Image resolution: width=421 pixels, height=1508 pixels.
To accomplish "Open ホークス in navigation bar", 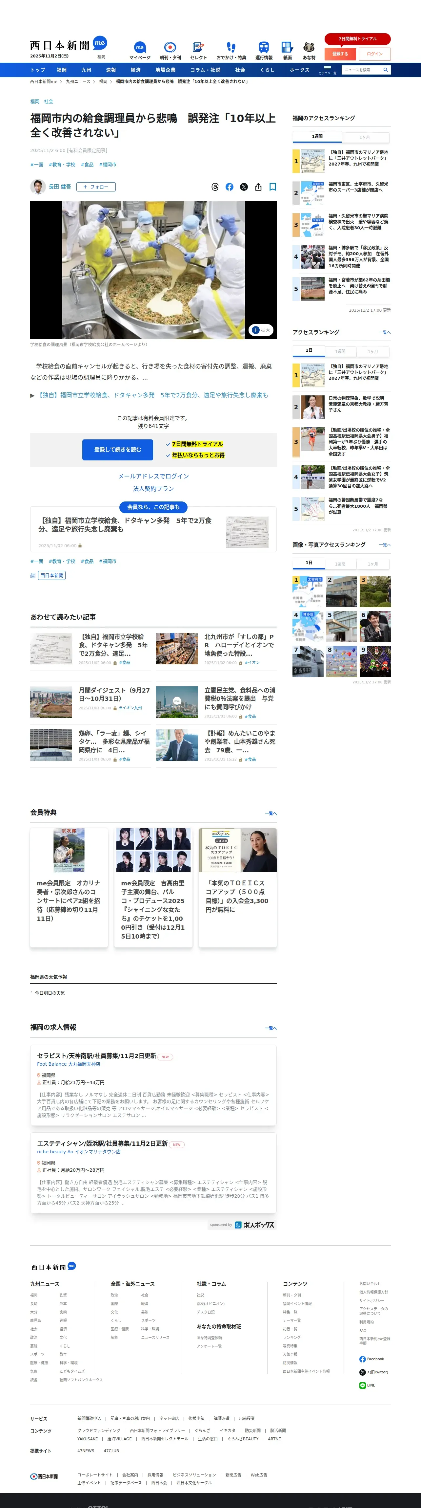I will click(x=299, y=70).
